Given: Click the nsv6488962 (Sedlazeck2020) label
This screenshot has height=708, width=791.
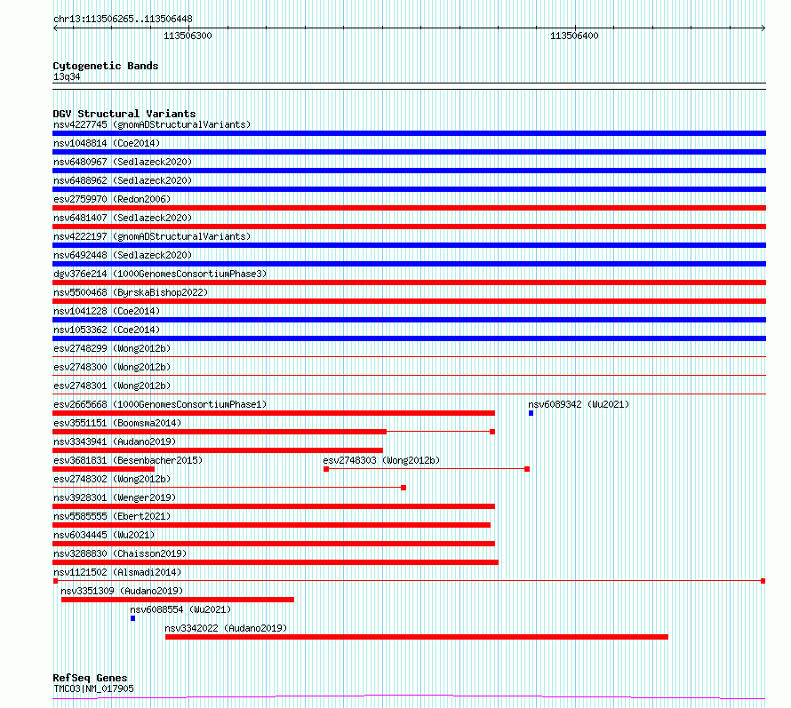Looking at the screenshot, I should point(123,180).
